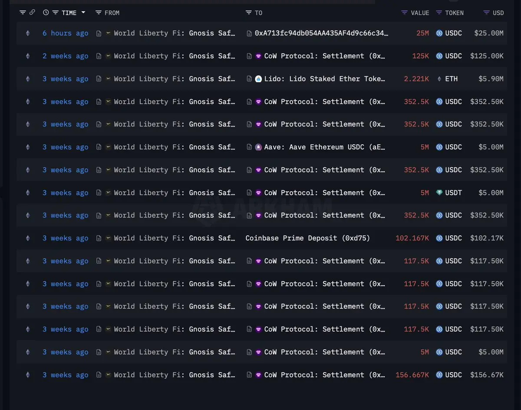
Task: Click the World Liberty Fi logo in 6 hours ago row
Action: pos(108,33)
